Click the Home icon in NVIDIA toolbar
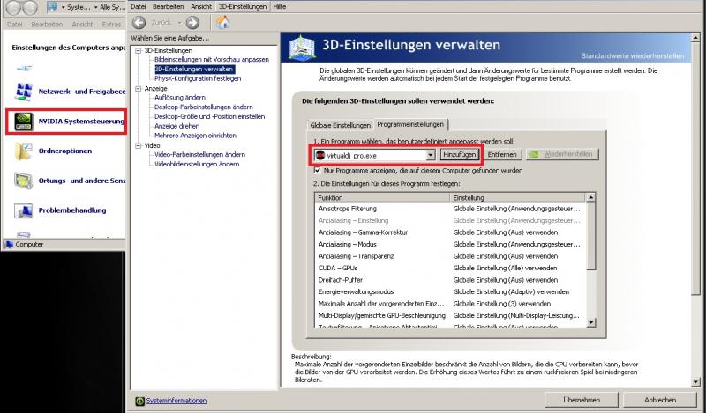The width and height of the screenshot is (706, 413). (x=223, y=22)
